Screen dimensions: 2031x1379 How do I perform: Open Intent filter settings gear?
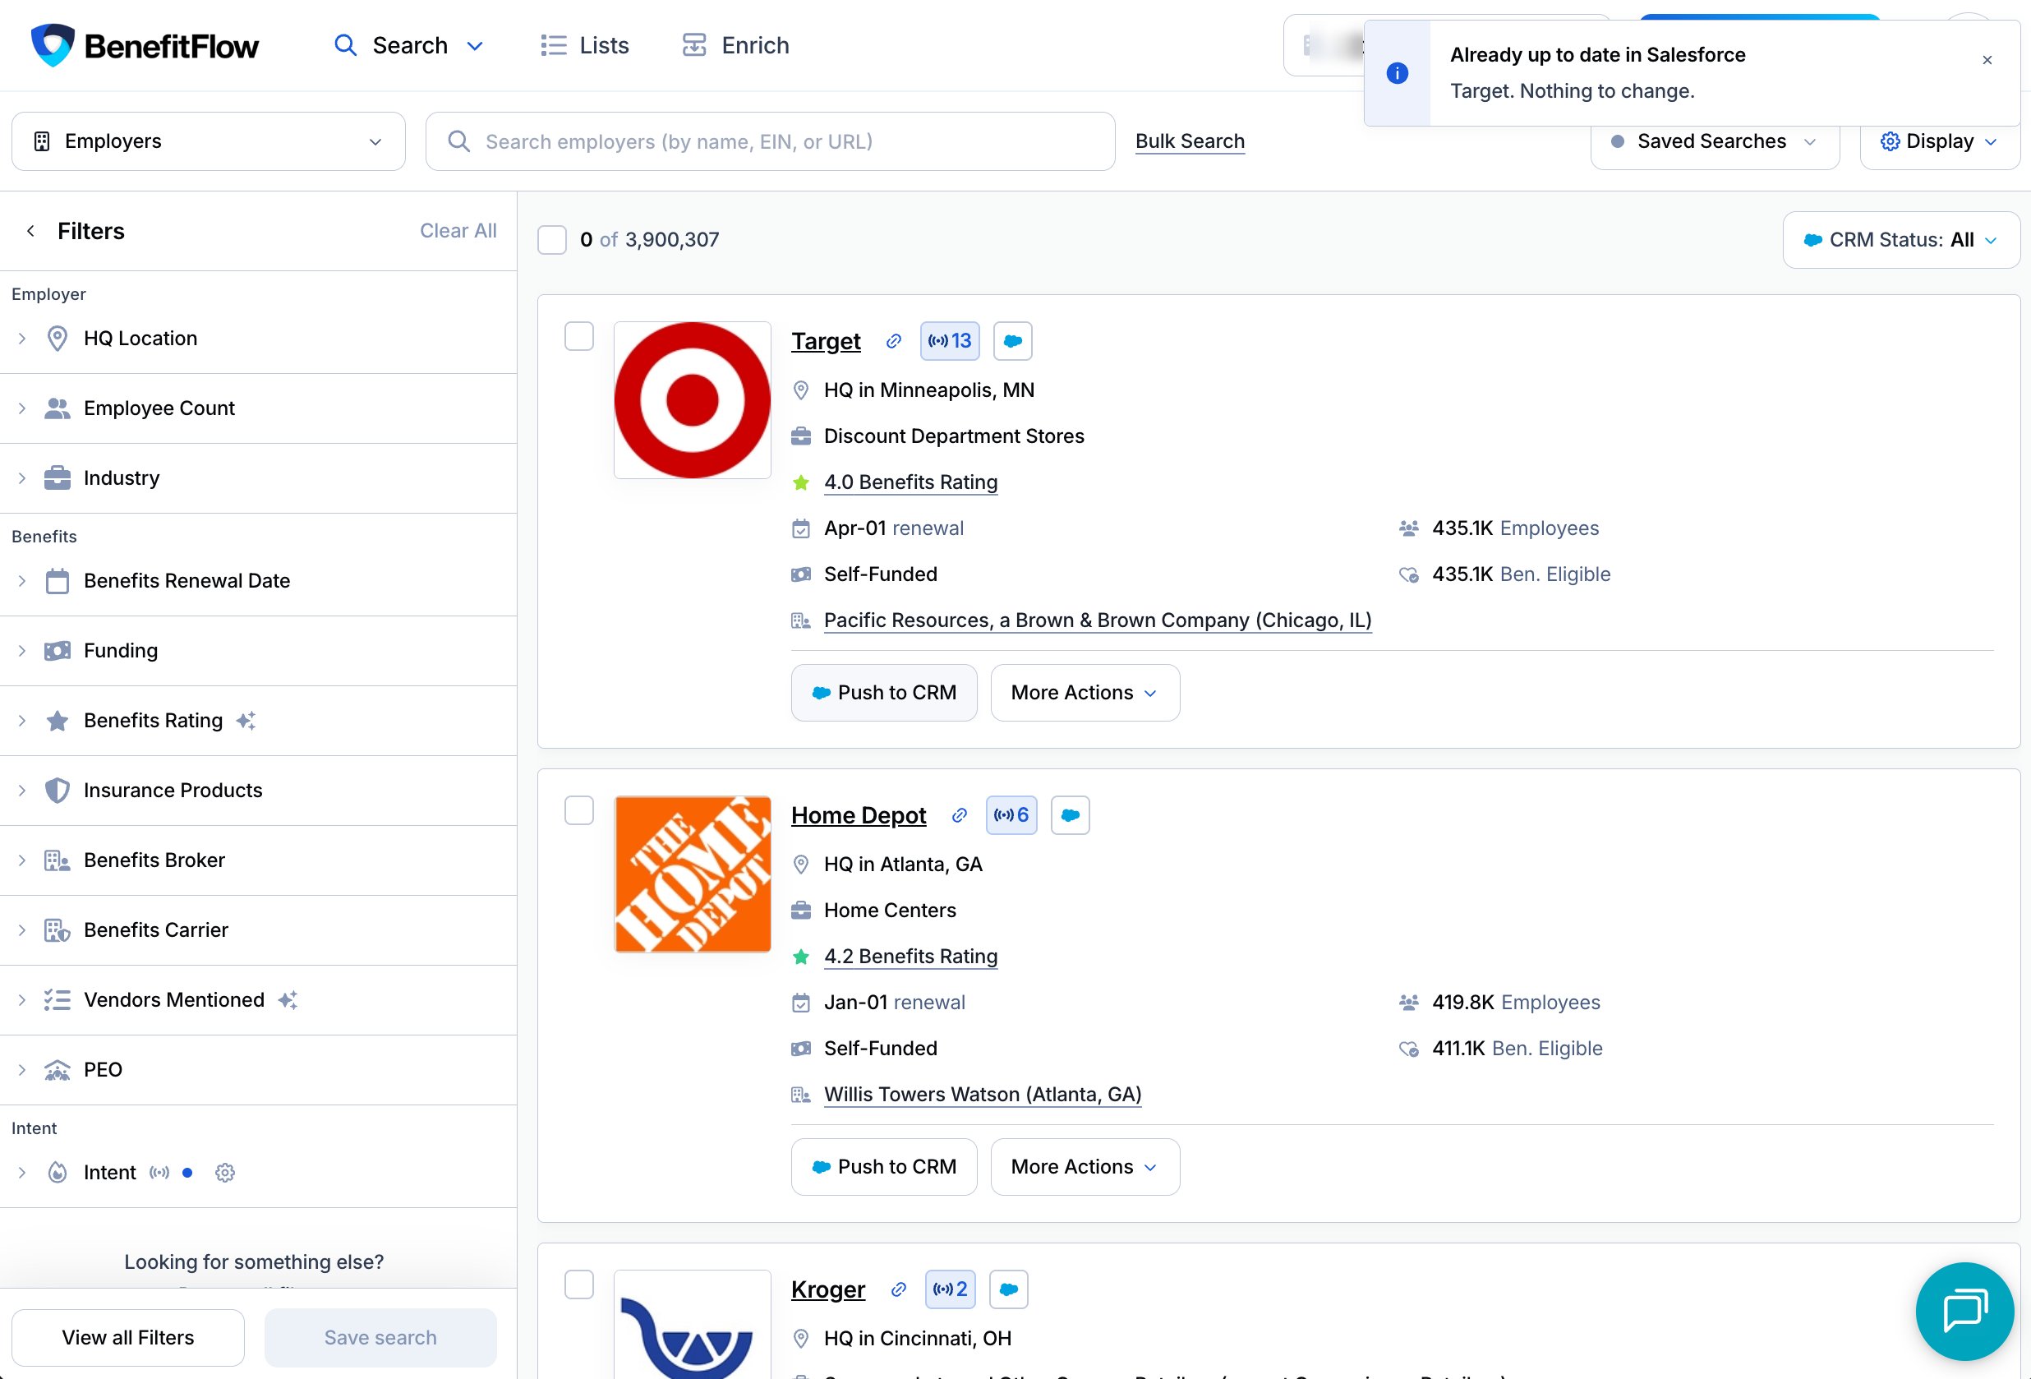pyautogui.click(x=224, y=1173)
